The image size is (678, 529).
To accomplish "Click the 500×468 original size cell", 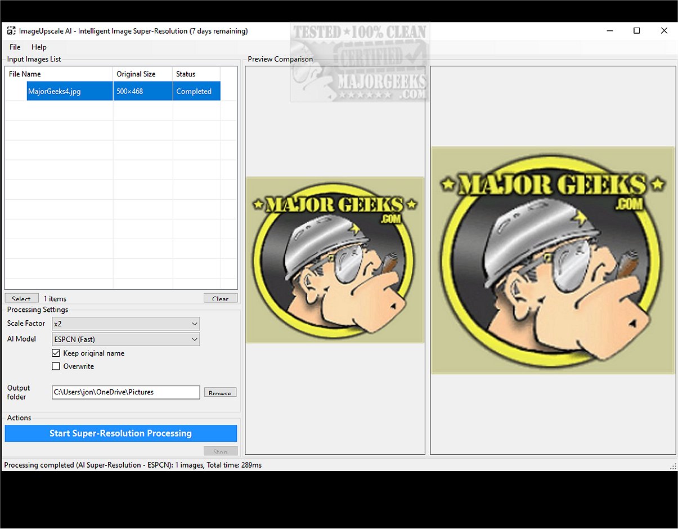I will [x=143, y=91].
